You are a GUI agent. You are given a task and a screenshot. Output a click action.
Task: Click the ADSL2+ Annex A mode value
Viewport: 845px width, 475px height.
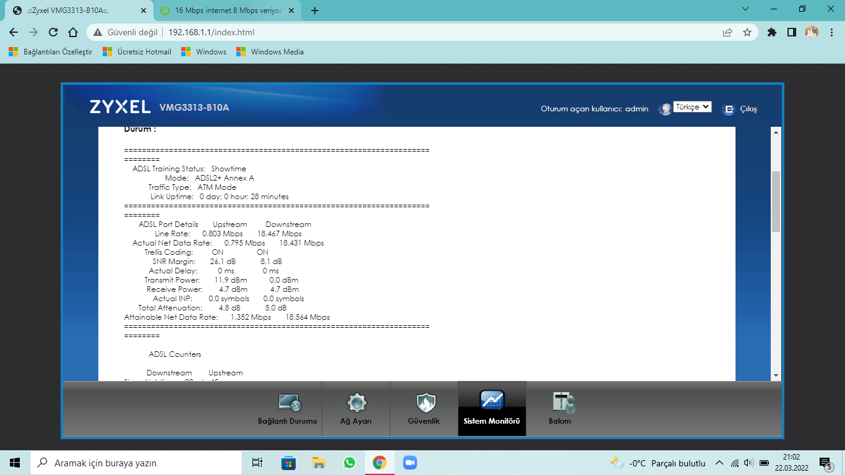click(225, 178)
